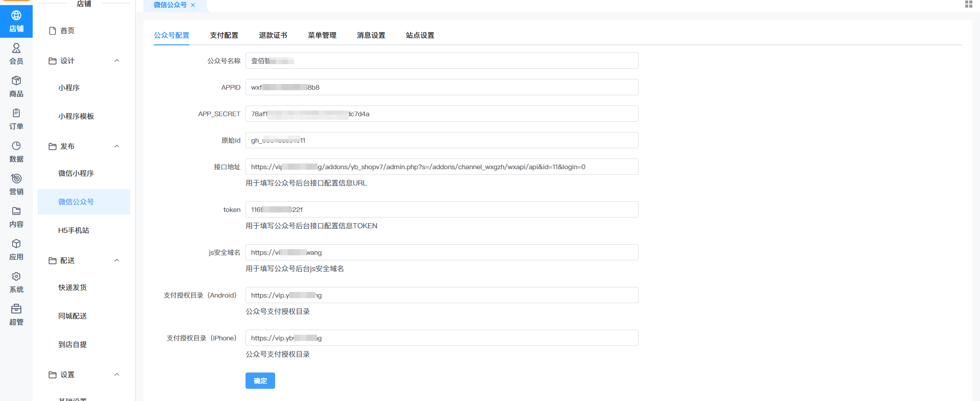The height and width of the screenshot is (401, 980).
Task: Open the grid menu at top right
Action: point(968,4)
